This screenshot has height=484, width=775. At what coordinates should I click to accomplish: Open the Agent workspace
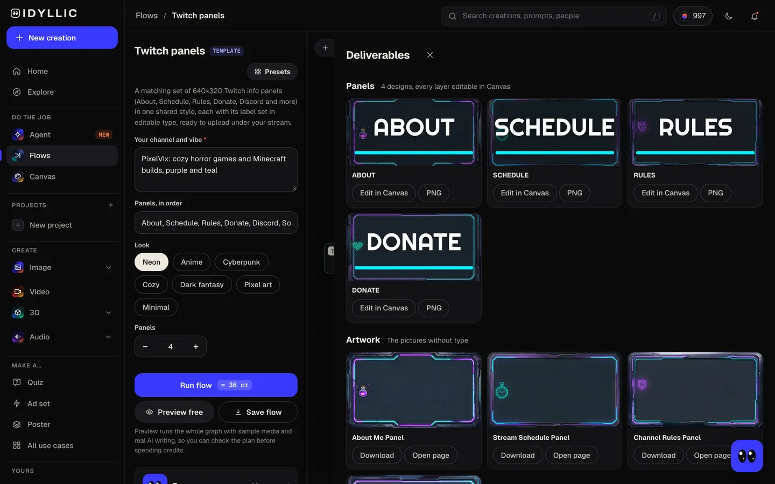tap(62, 134)
